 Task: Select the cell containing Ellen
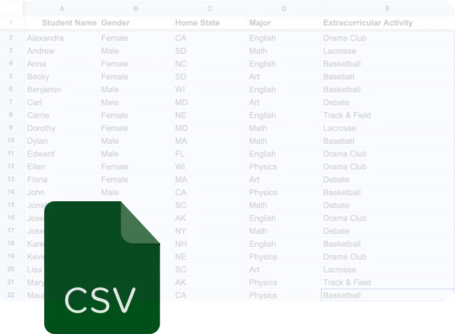coord(62,166)
